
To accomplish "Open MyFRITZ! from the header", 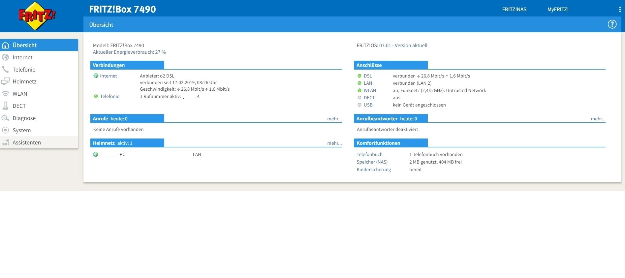I will click(558, 10).
